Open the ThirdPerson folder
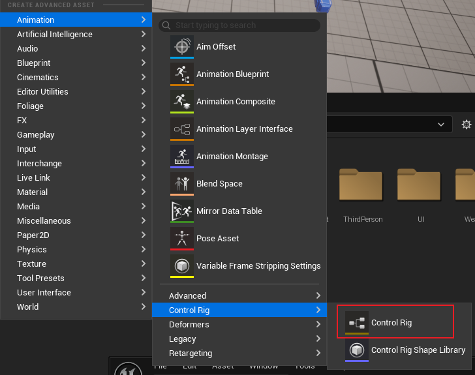Screen dimensions: 475x375 (x=361, y=185)
